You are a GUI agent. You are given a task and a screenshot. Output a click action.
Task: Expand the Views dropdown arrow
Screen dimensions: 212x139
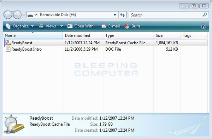click(61, 26)
